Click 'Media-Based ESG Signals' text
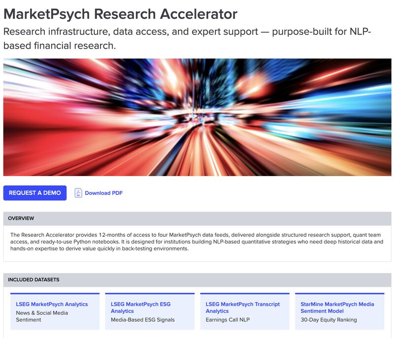394x338 pixels. pyautogui.click(x=143, y=320)
